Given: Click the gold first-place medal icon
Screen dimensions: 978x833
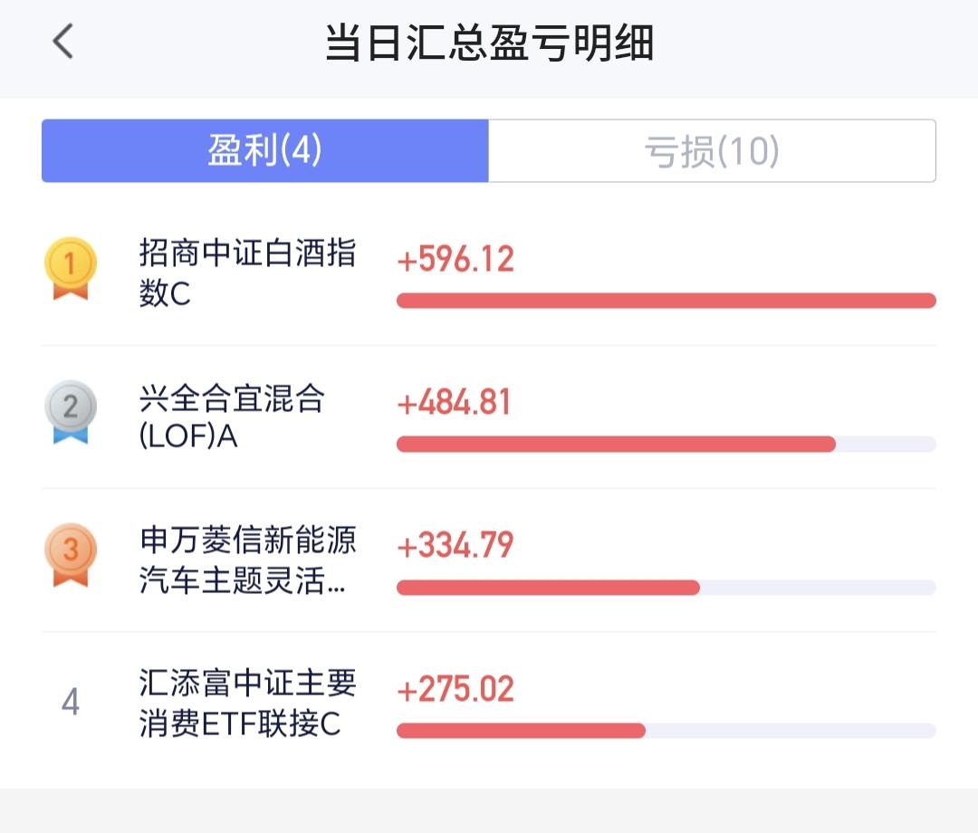Looking at the screenshot, I should [x=70, y=268].
